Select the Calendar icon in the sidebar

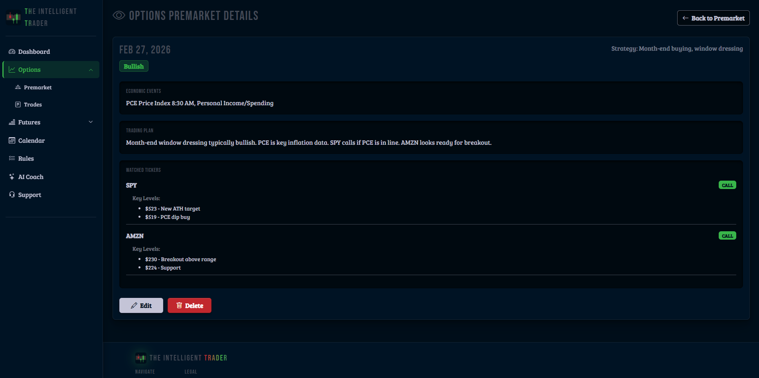12,140
